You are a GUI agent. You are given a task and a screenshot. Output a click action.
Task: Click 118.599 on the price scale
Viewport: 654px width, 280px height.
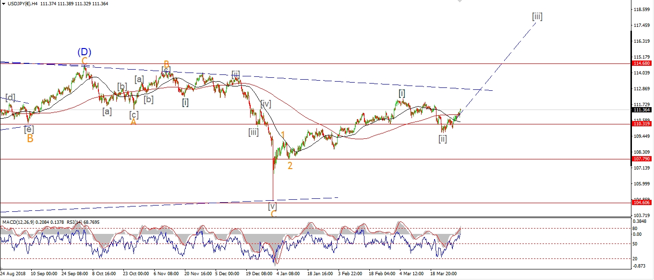coord(642,9)
